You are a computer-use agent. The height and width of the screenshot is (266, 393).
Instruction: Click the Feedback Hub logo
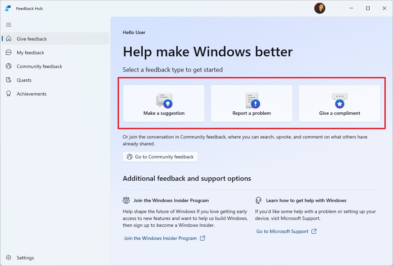[8, 8]
